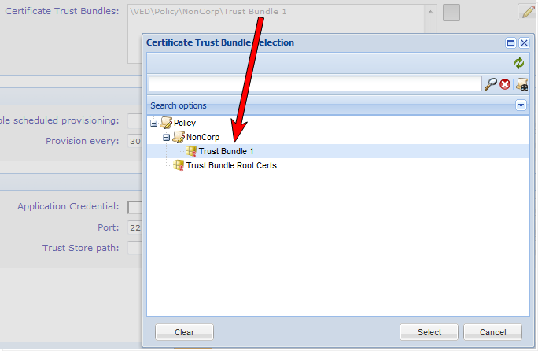Click the green refresh icon in dialog
This screenshot has width=538, height=351.
[519, 63]
